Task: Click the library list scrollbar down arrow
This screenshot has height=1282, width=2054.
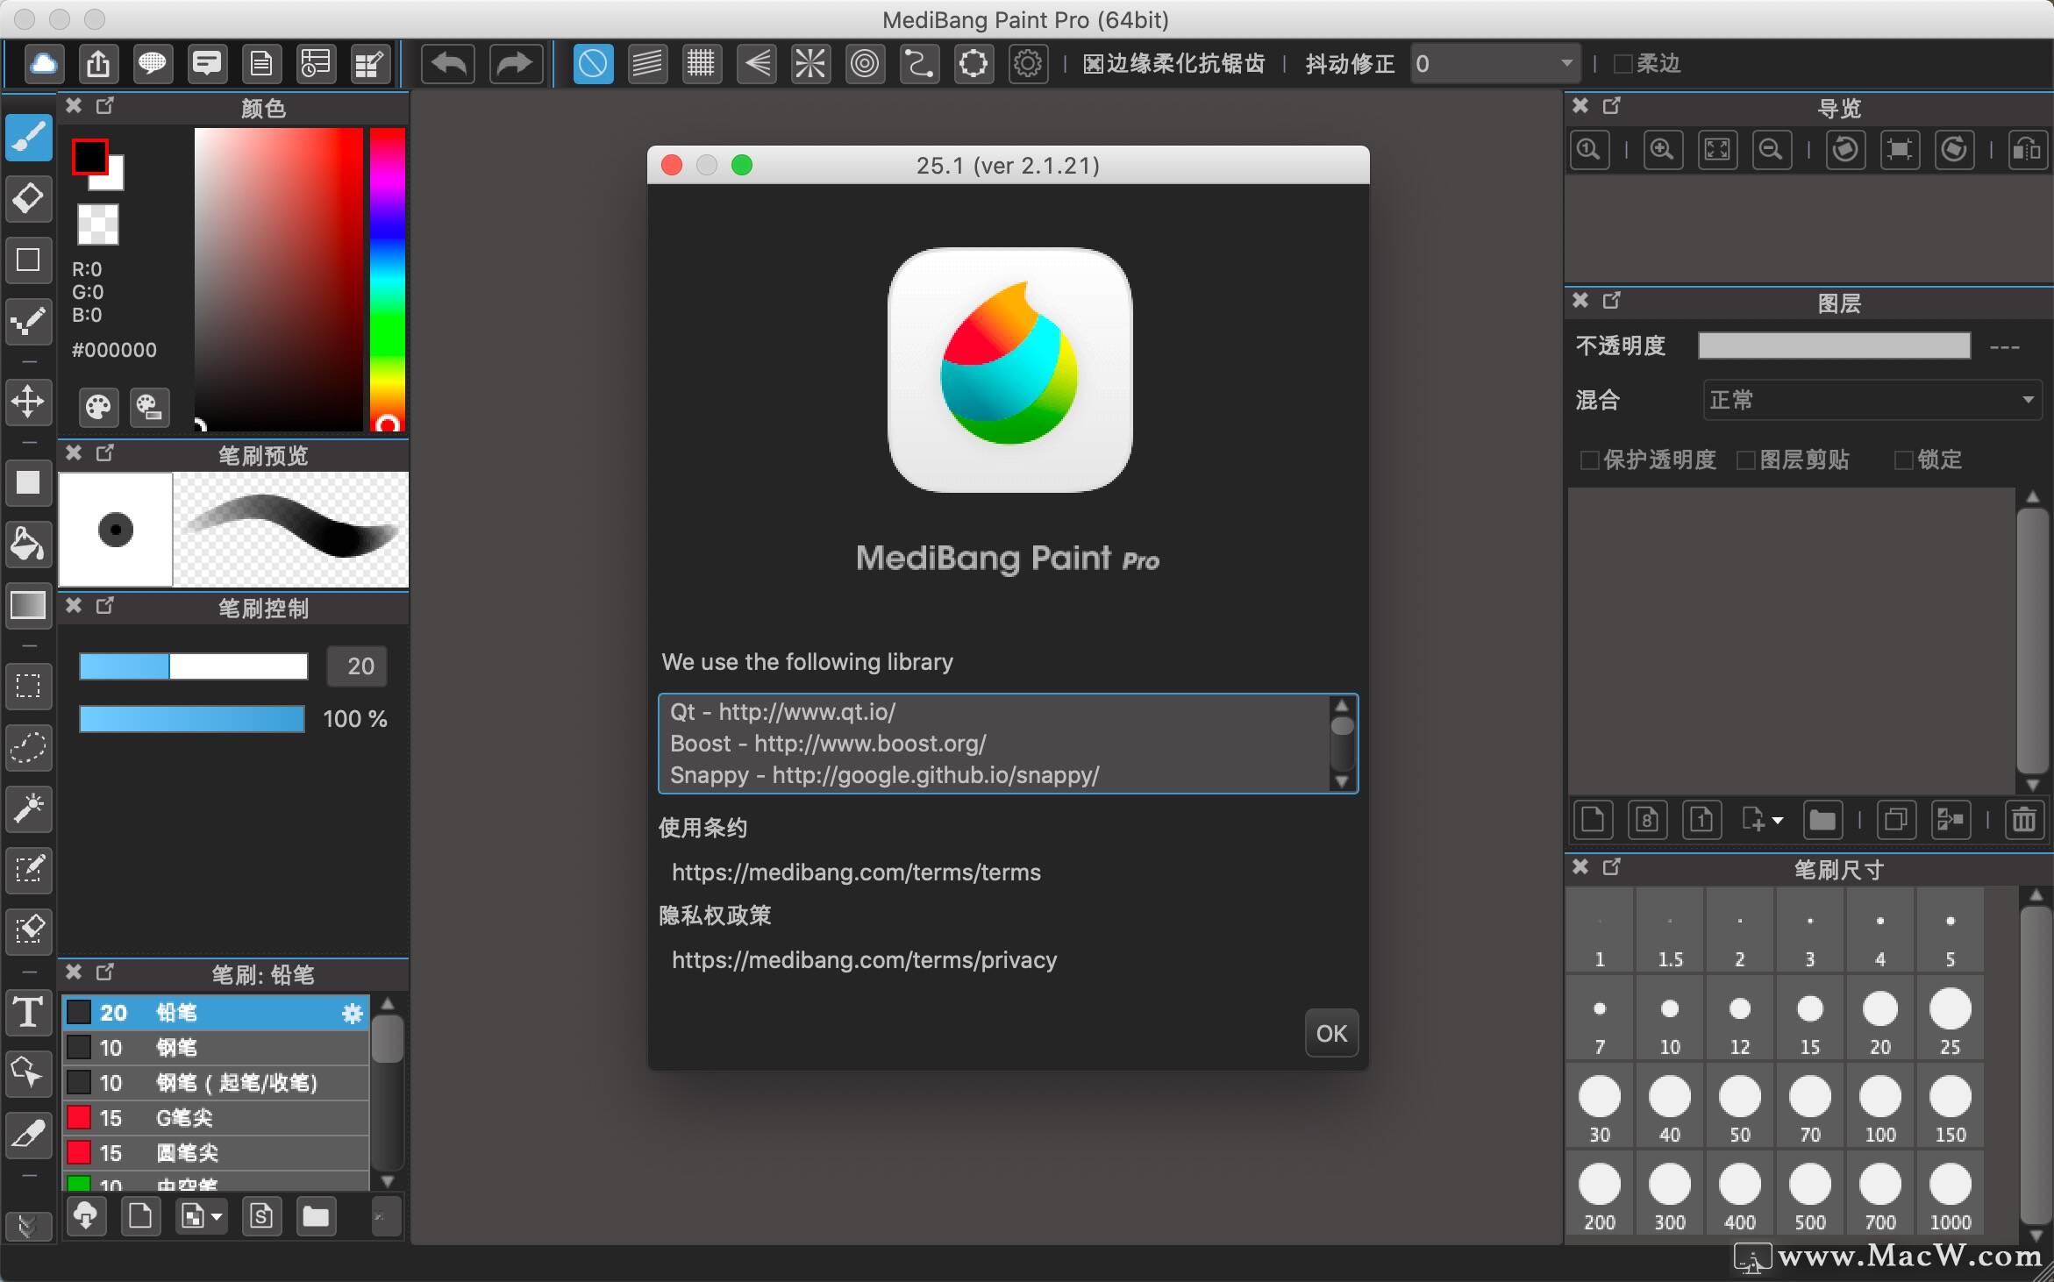Action: [1341, 781]
